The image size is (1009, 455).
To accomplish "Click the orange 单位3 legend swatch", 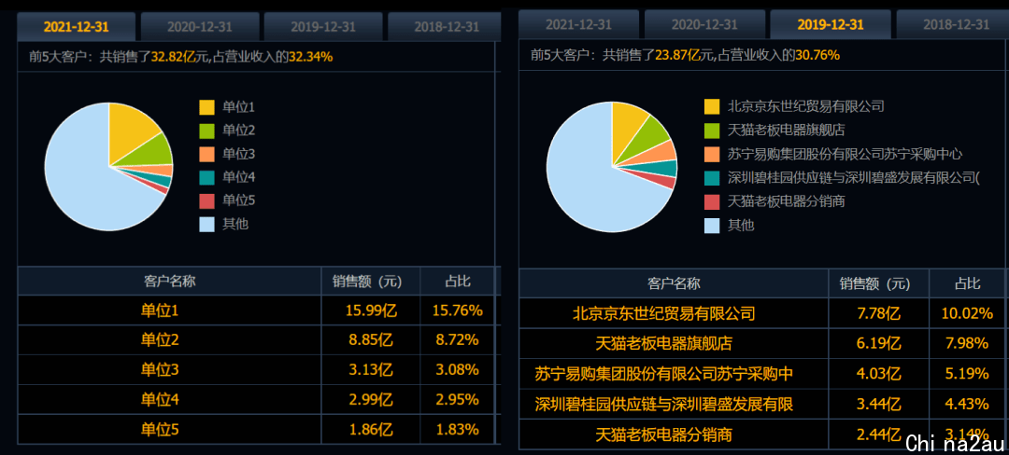I will click(206, 154).
